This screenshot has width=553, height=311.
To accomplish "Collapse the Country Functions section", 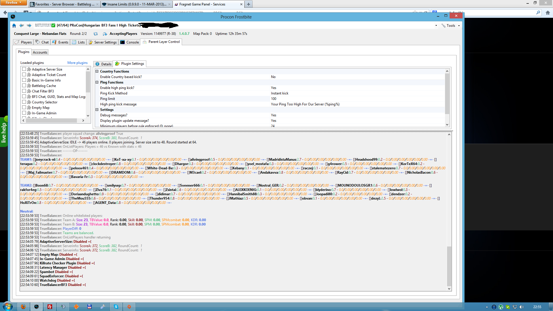I will pyautogui.click(x=97, y=71).
